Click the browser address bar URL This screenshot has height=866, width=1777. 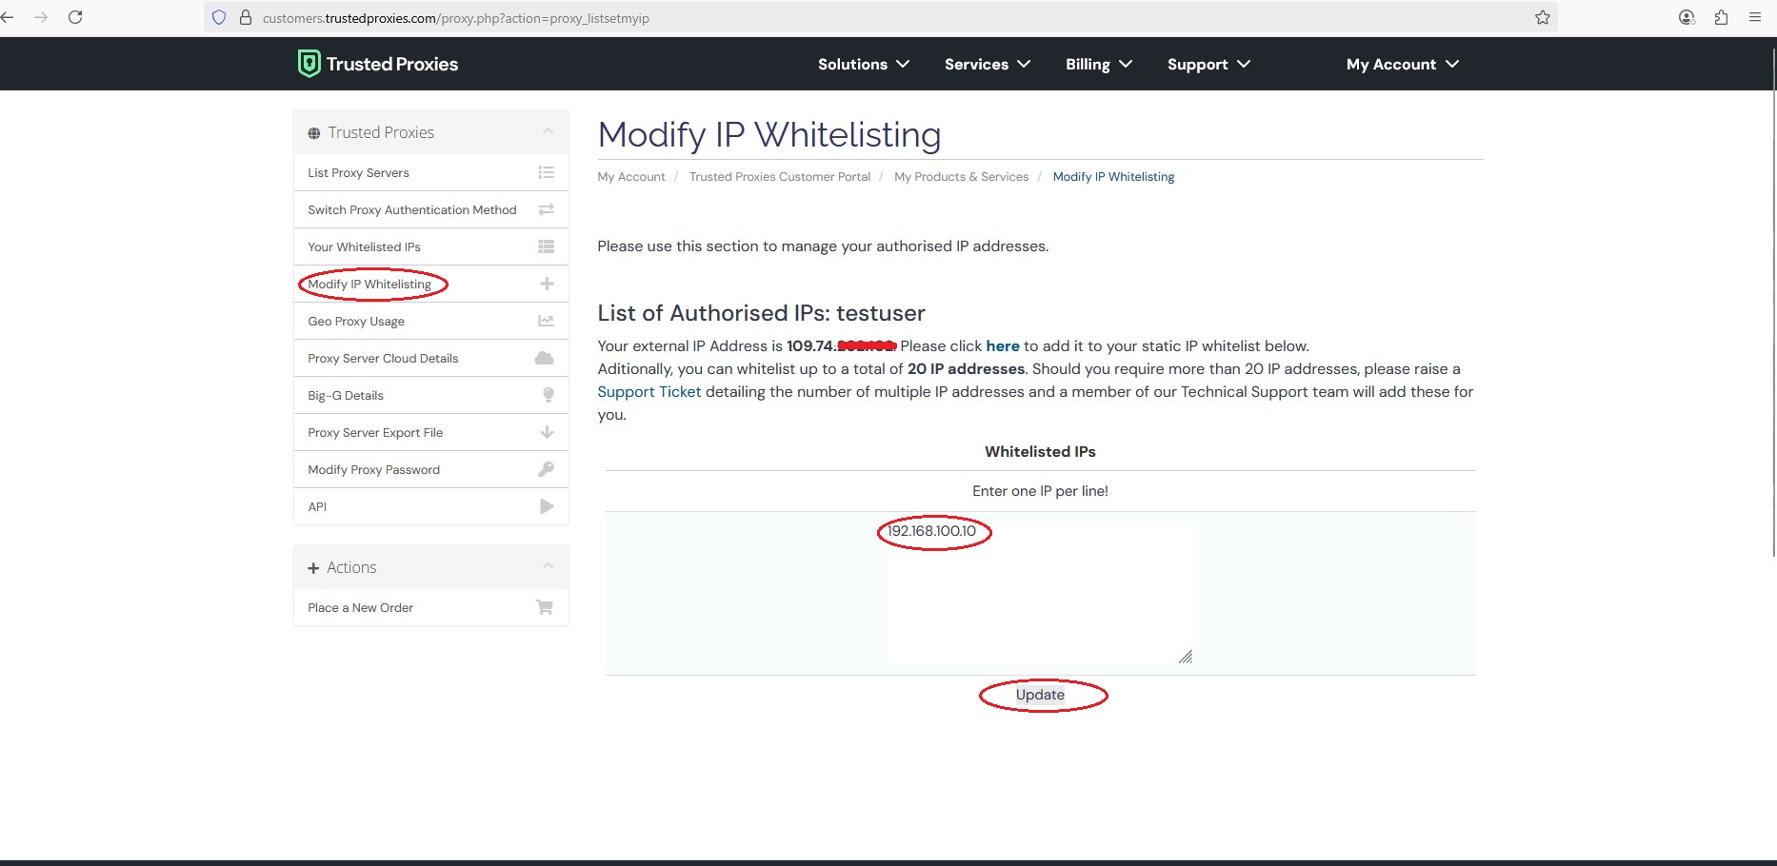[x=456, y=18]
